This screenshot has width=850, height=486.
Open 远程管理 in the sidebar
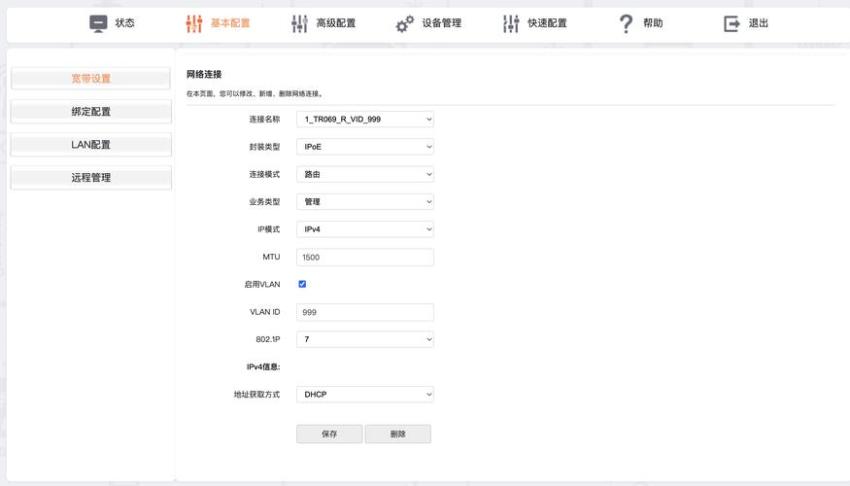click(90, 177)
